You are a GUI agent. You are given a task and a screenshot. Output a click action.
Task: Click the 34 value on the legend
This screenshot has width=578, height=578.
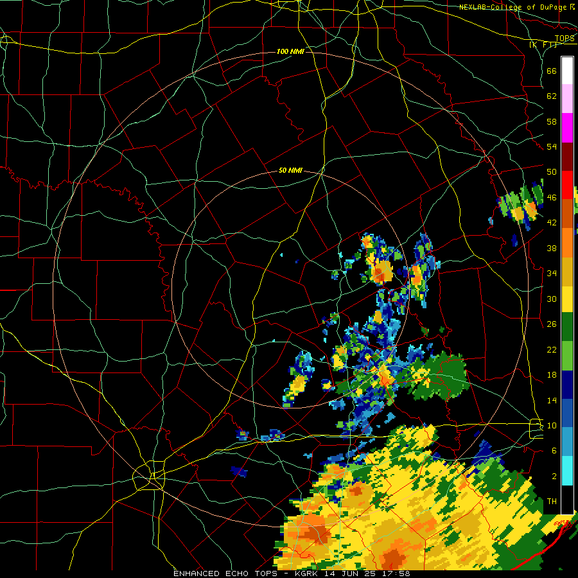552,273
